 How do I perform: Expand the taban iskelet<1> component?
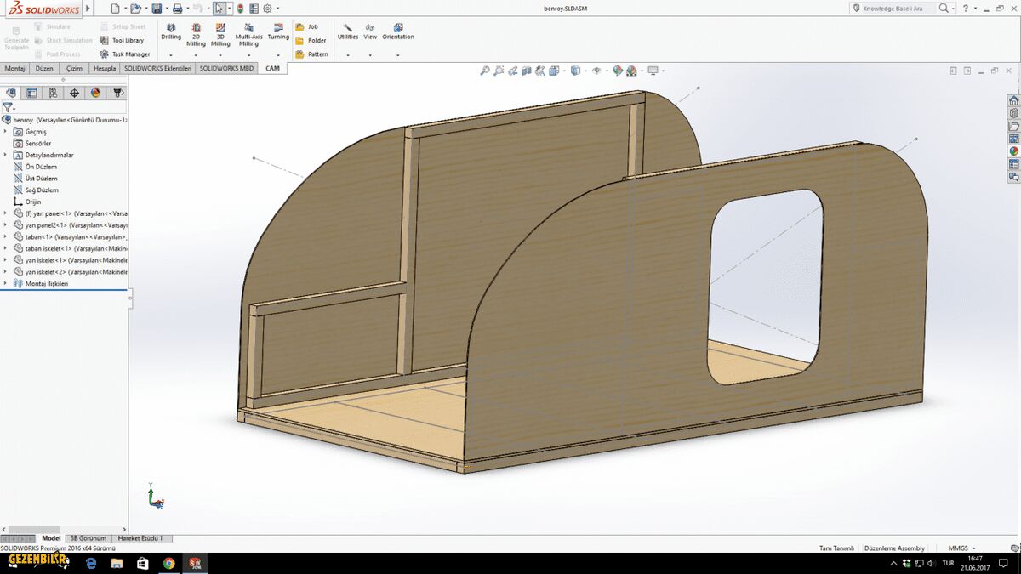6,248
